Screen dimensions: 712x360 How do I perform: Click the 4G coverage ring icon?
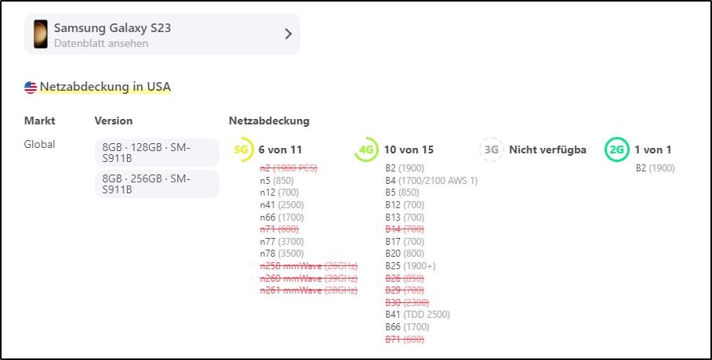pos(366,149)
